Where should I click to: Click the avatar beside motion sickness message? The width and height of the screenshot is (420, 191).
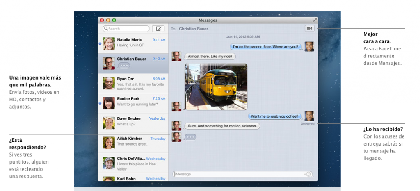point(176,126)
